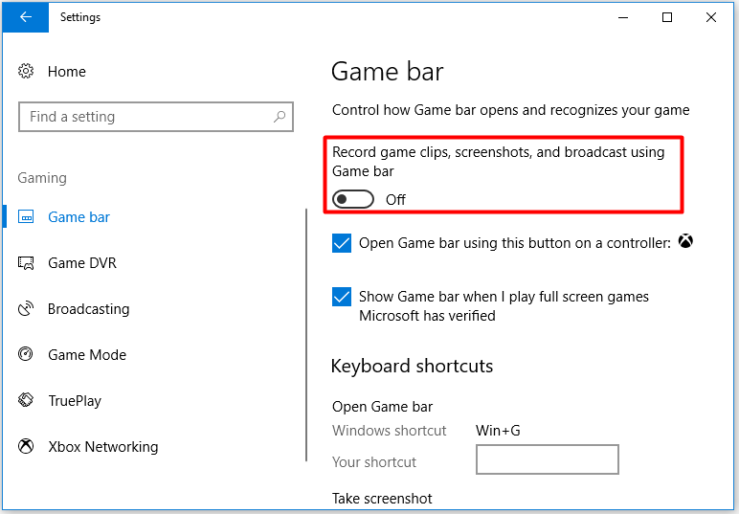The width and height of the screenshot is (739, 514).
Task: Open Broadcasting settings
Action: [89, 308]
